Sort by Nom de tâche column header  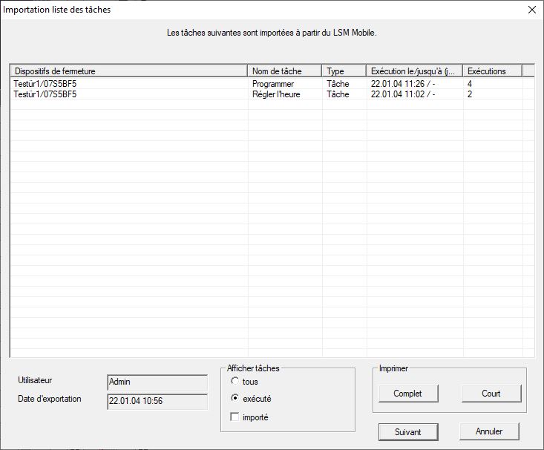tap(284, 71)
